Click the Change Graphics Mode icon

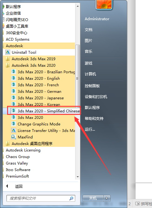[x=14, y=124]
